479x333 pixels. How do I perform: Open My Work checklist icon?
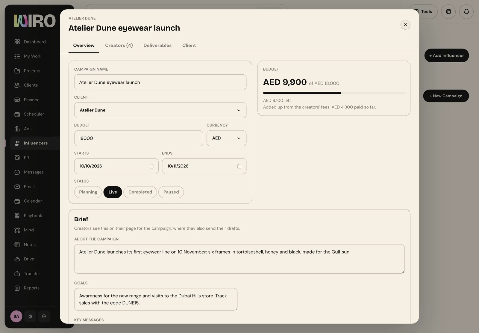17,56
